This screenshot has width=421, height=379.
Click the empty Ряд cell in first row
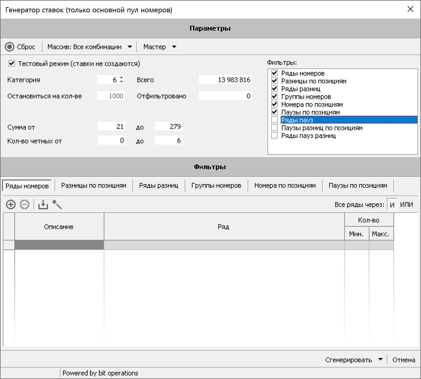224,245
